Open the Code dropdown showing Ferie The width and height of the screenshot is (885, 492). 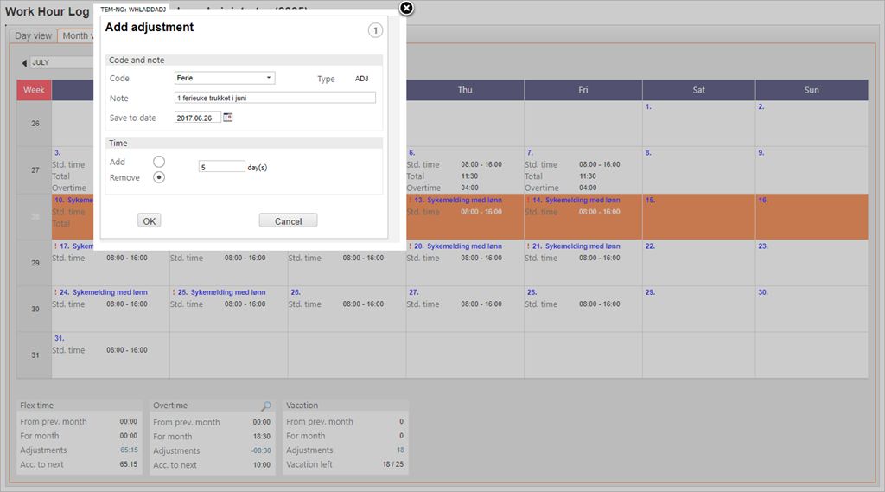point(225,78)
